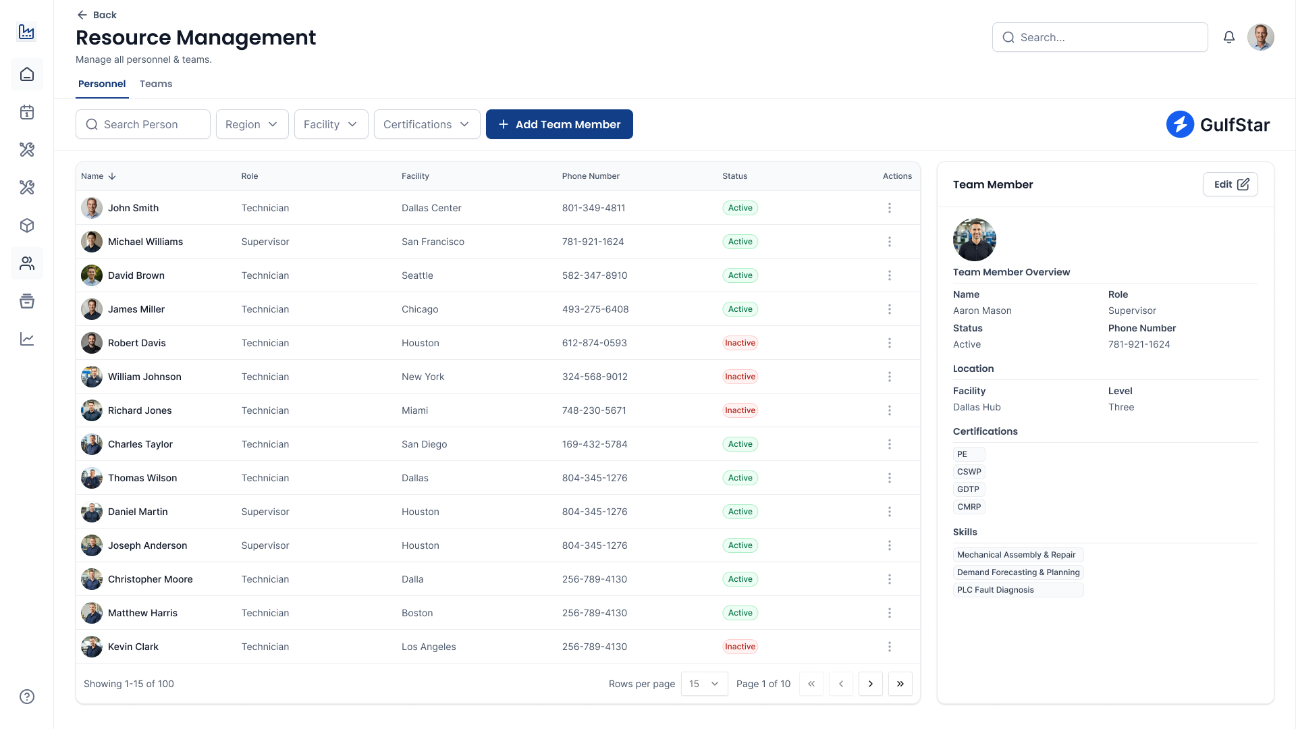The width and height of the screenshot is (1296, 729).
Task: Open the help question mark icon
Action: point(27,696)
